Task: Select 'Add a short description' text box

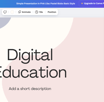Action: tap(30, 89)
